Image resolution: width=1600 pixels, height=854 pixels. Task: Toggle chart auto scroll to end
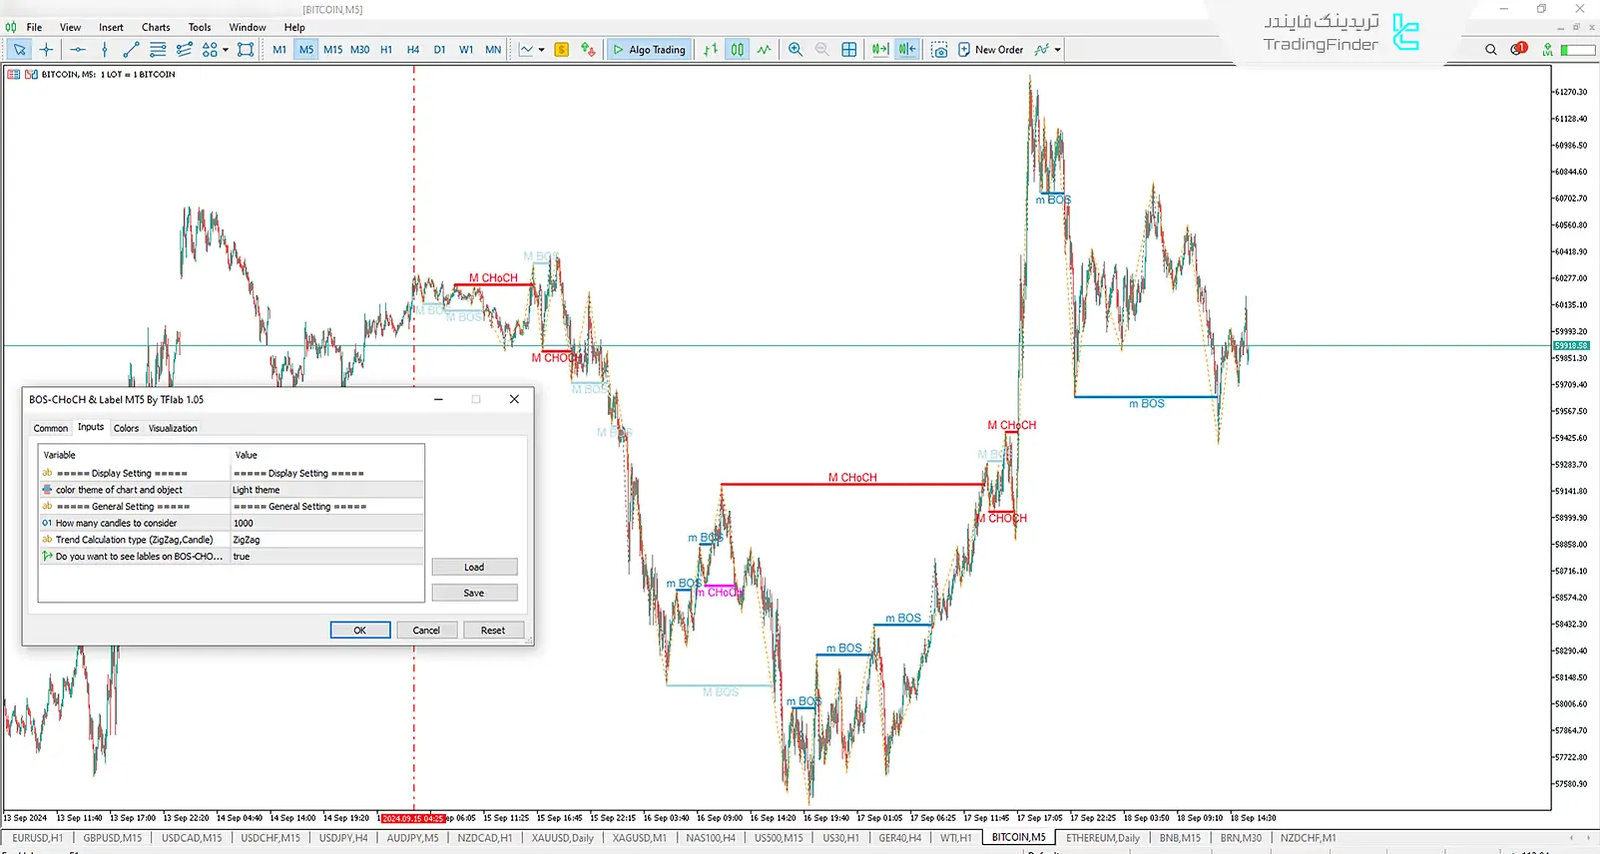pyautogui.click(x=879, y=50)
